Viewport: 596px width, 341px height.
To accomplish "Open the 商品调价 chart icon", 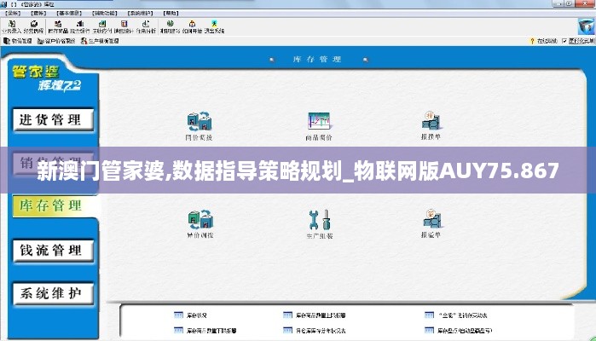I will click(319, 126).
